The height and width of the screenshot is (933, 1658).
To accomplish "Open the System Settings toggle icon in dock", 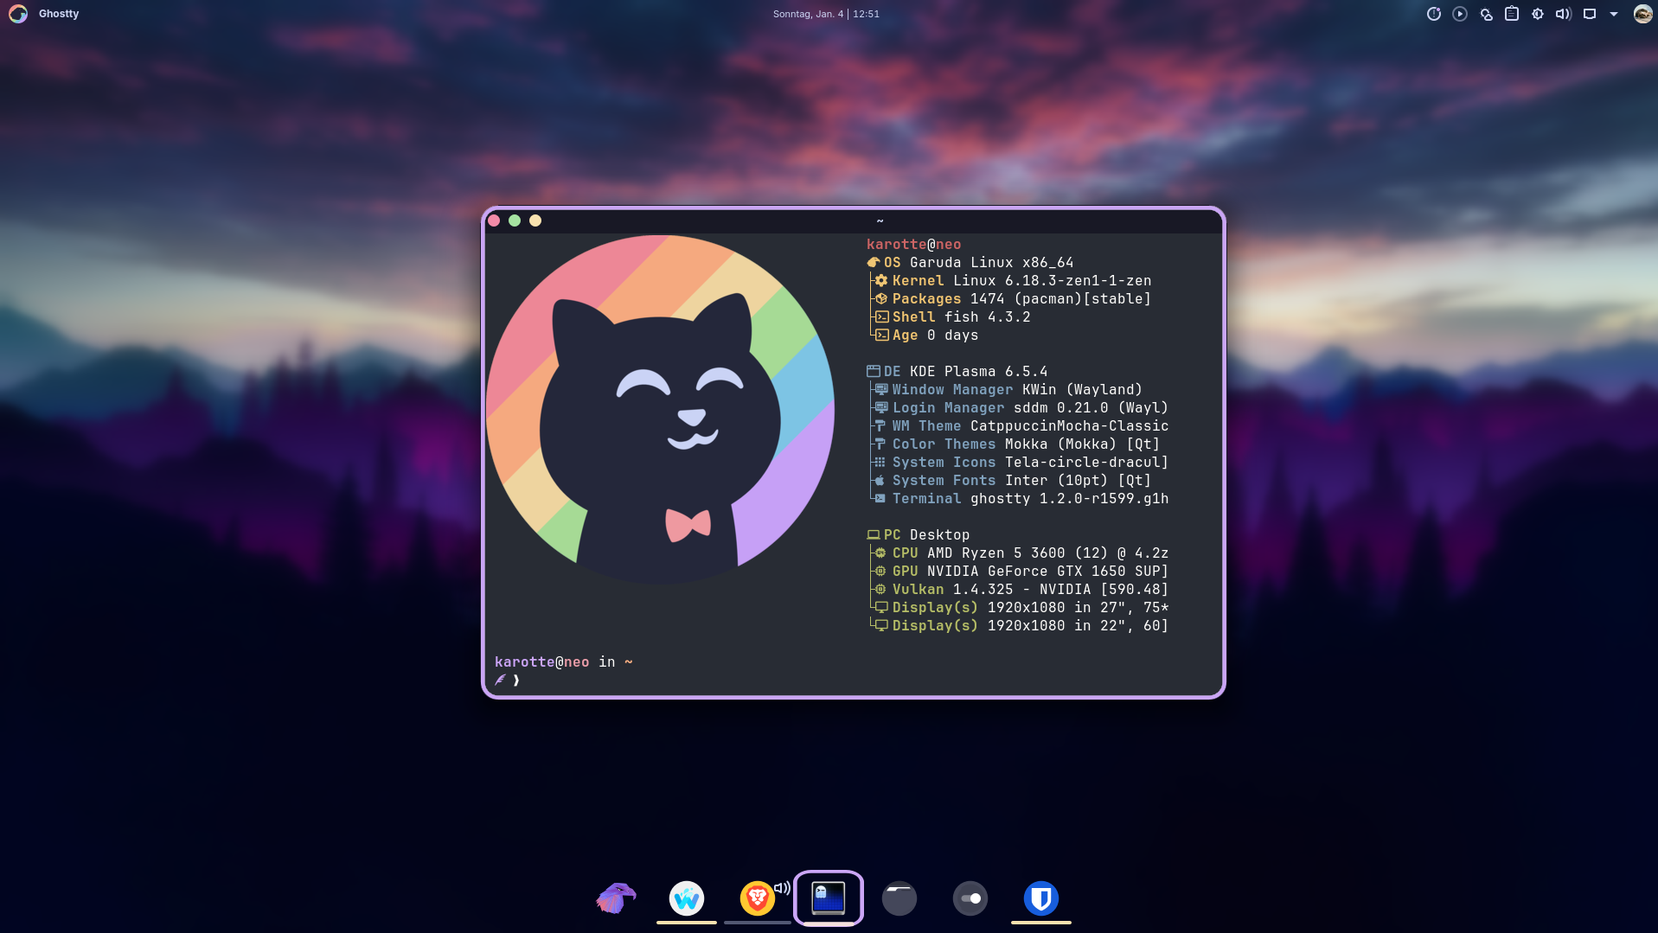I will 970,898.
